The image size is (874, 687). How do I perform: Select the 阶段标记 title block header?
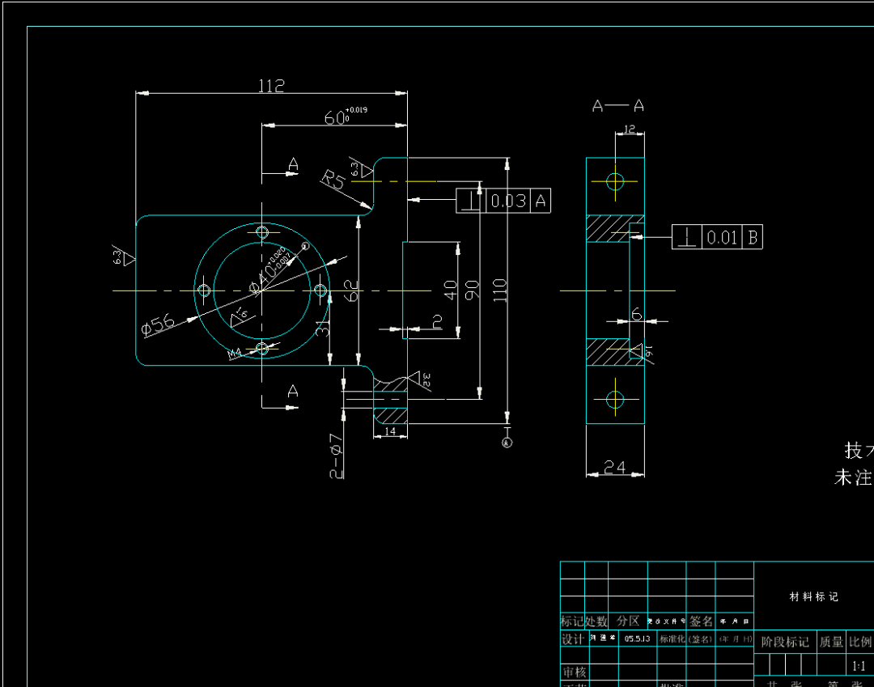coord(785,642)
